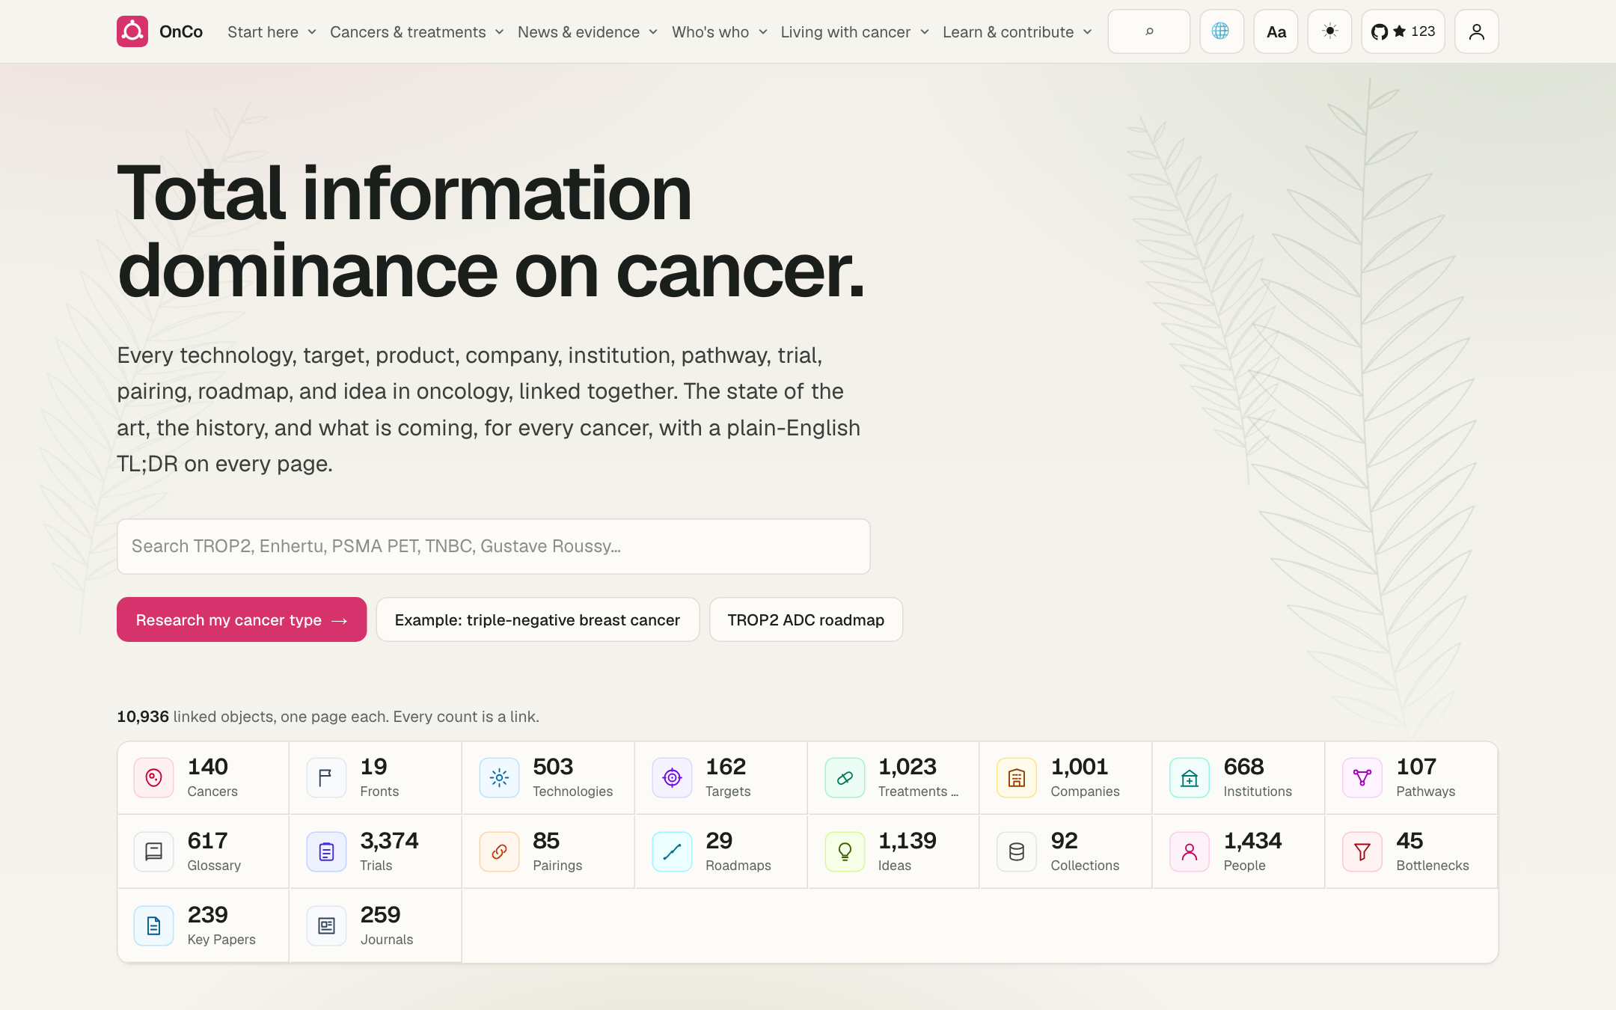Click the Glossary book icon

click(153, 851)
